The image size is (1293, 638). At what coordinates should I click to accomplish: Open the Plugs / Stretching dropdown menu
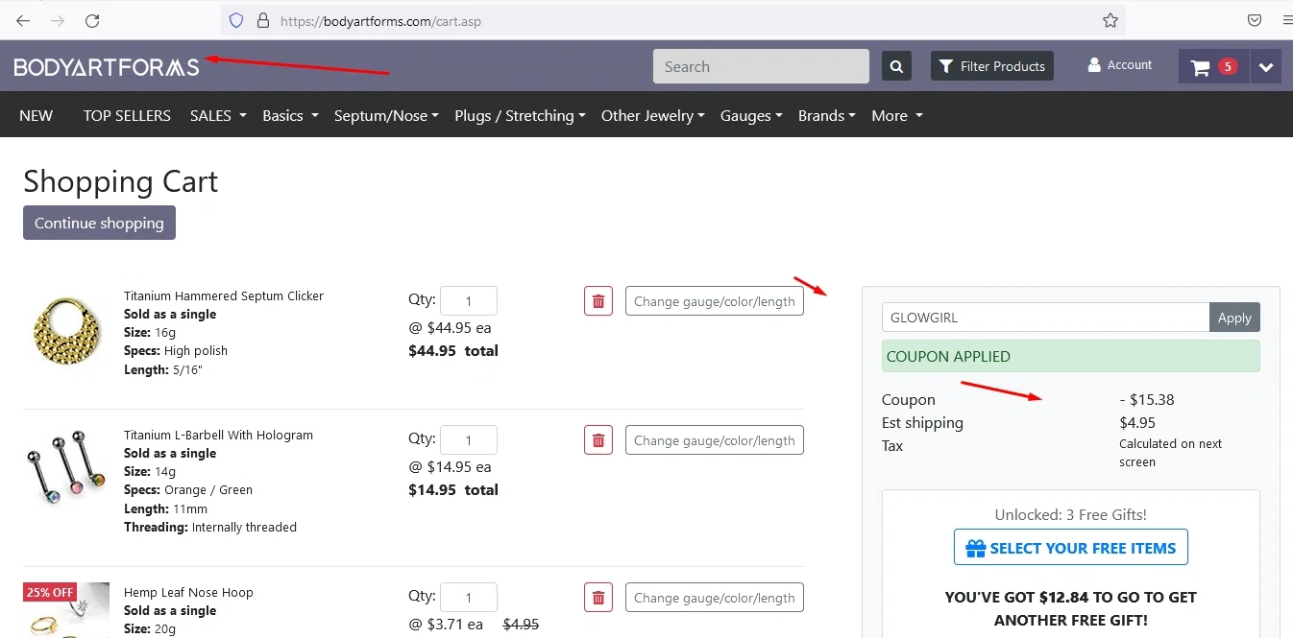tap(520, 115)
